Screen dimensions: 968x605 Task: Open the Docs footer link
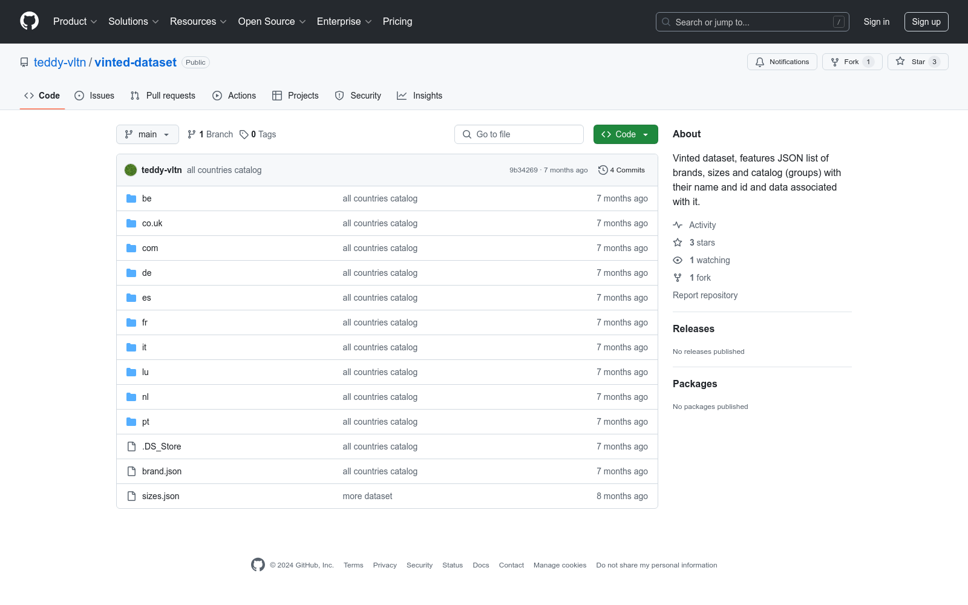tap(481, 565)
